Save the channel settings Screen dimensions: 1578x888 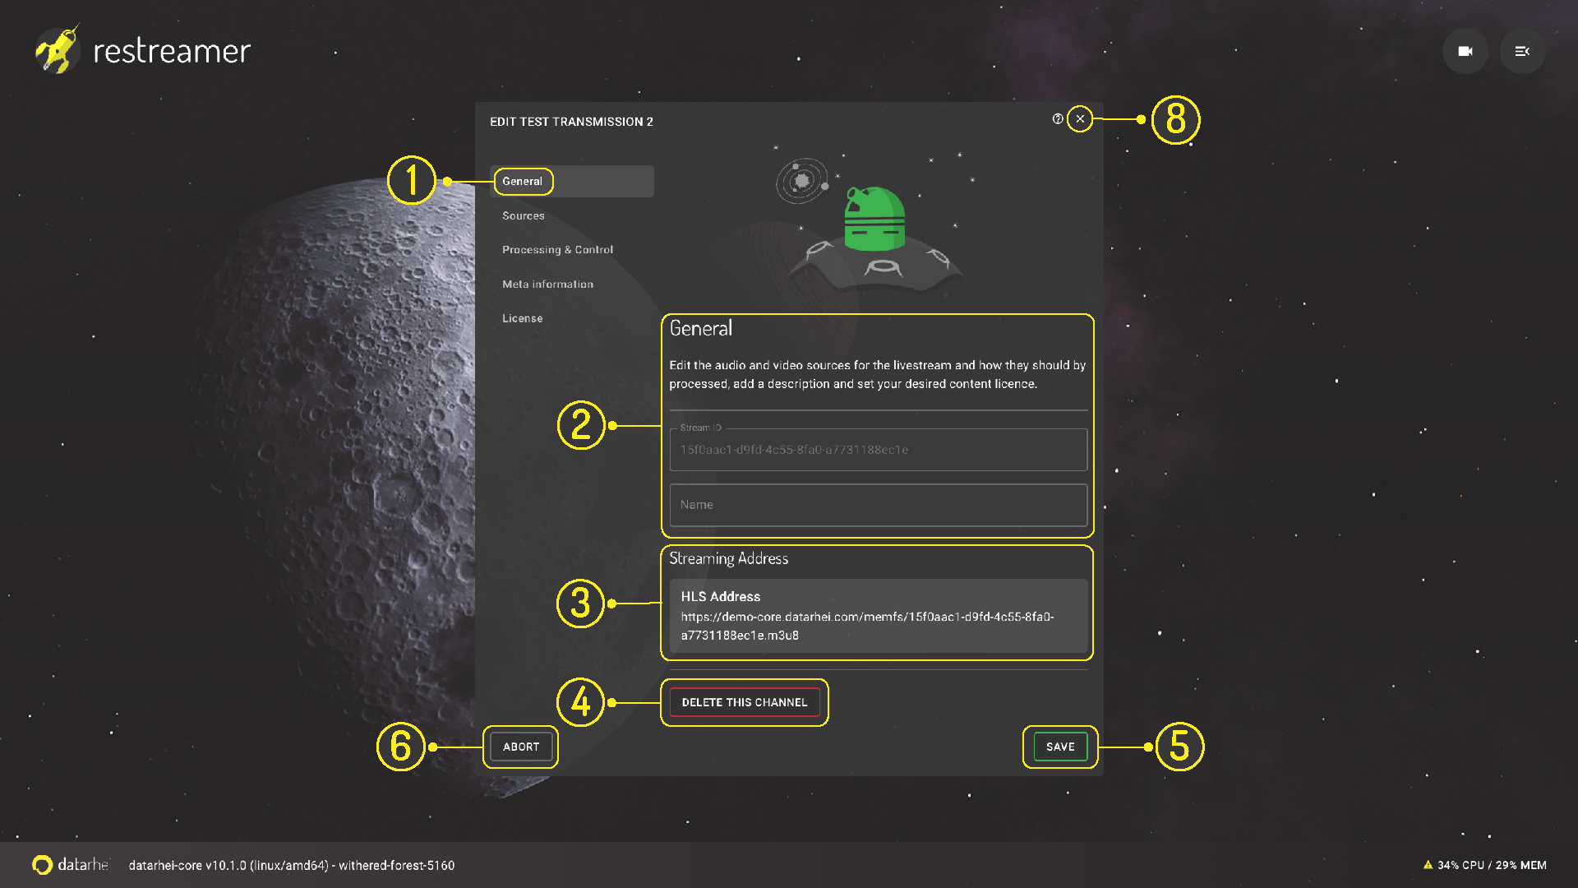1060,747
